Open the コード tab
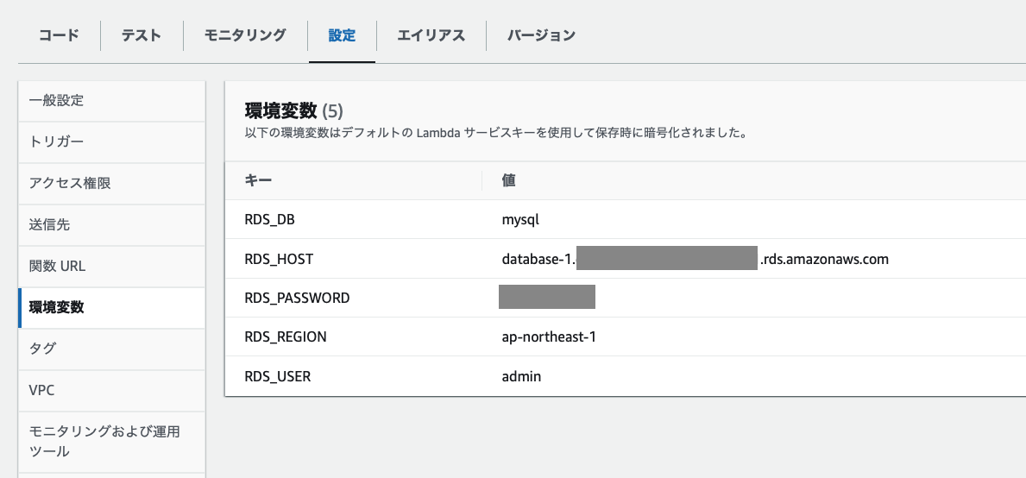This screenshot has height=478, width=1026. pyautogui.click(x=59, y=35)
